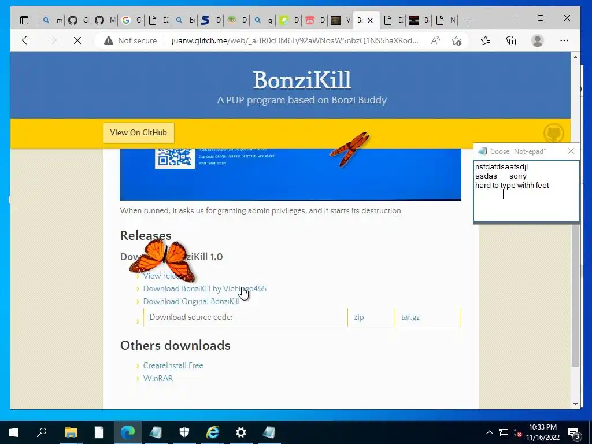Viewport: 592px width, 444px height.
Task: Switch to the first search tab labeled m
Action: coord(52,20)
